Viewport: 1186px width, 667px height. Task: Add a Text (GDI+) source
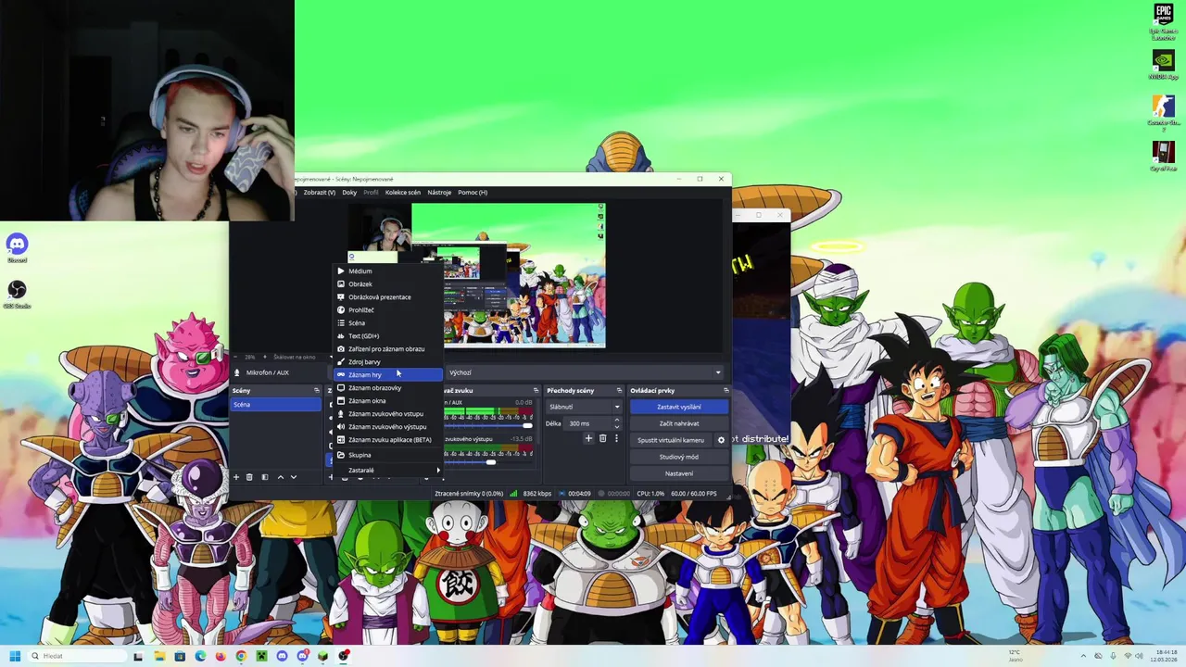387,336
